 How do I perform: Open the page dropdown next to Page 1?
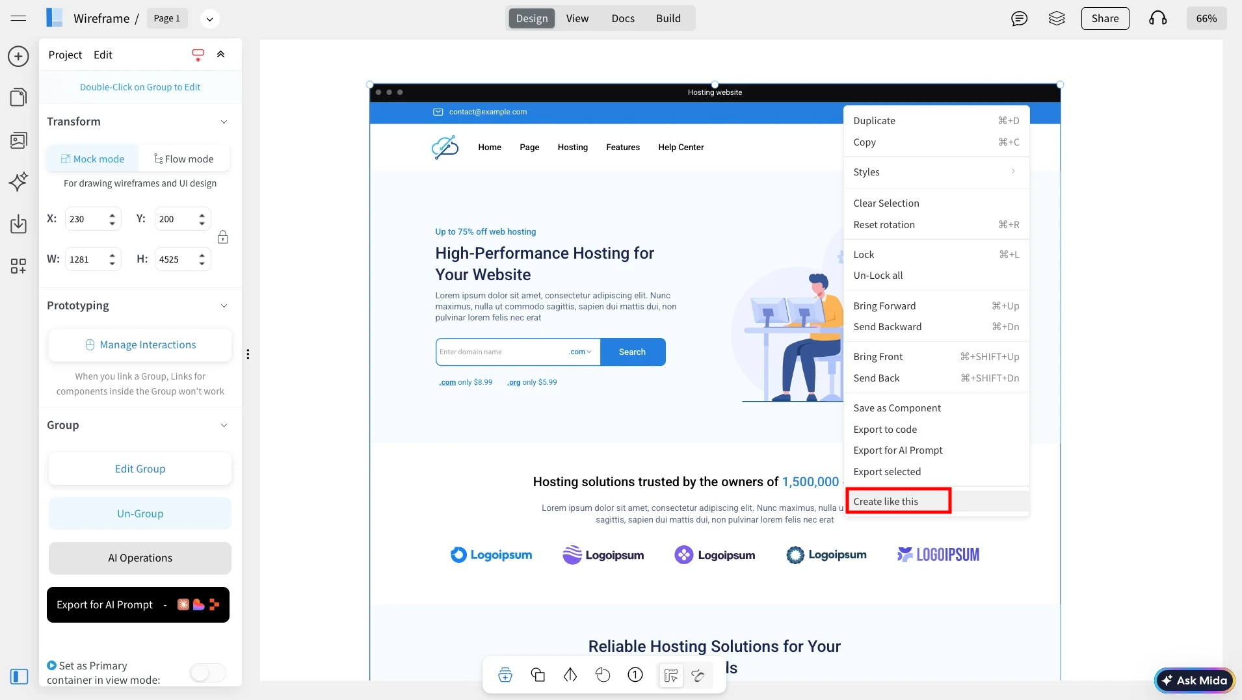coord(209,19)
